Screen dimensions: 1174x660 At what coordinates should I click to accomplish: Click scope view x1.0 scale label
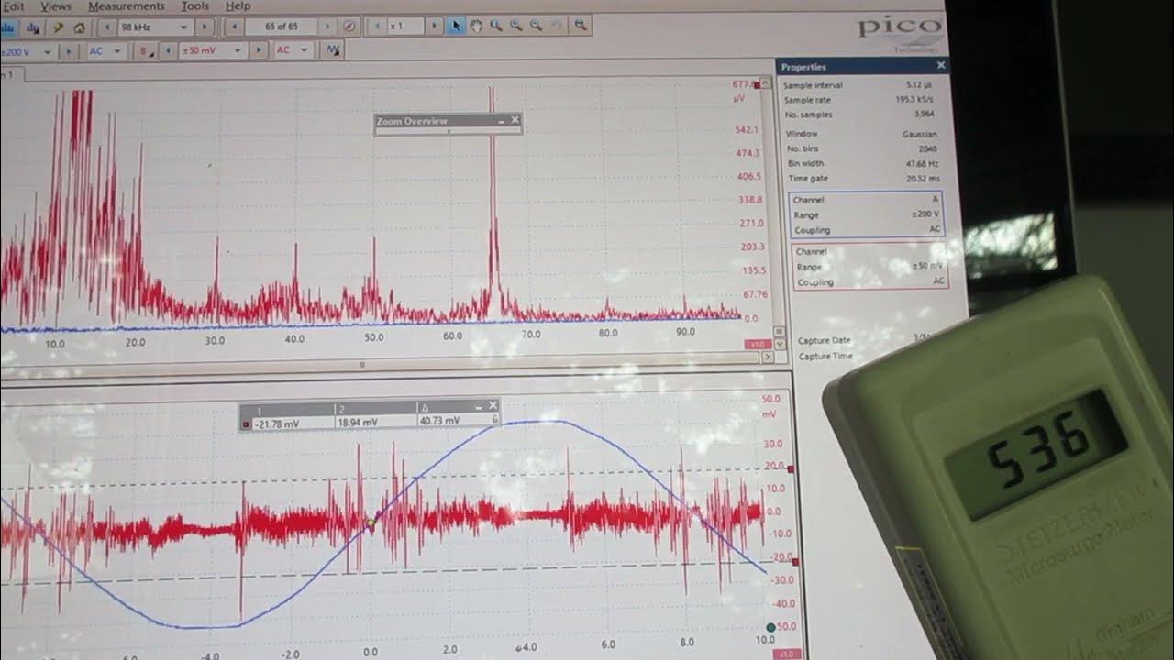(788, 654)
